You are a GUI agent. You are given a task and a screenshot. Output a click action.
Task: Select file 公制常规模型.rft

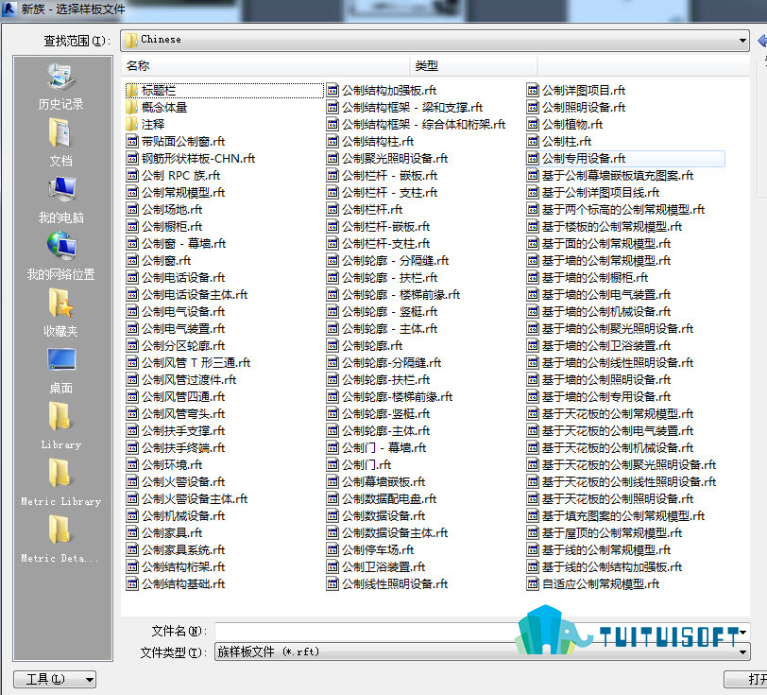(x=176, y=193)
